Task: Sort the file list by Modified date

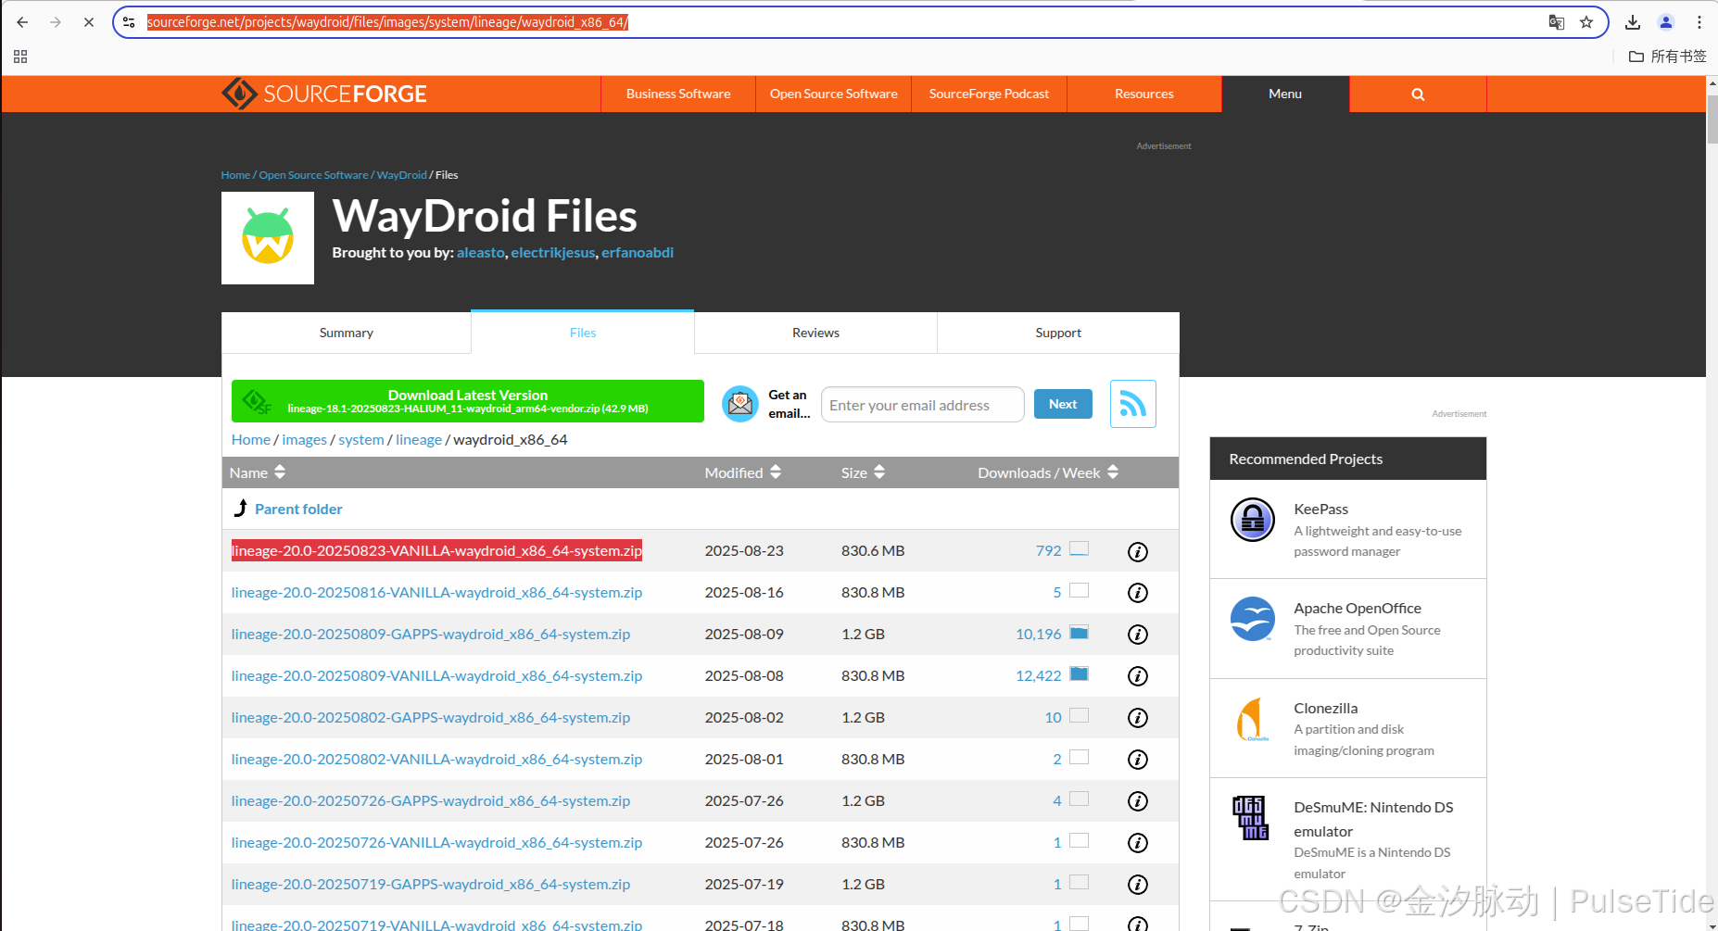Action: [x=743, y=472]
